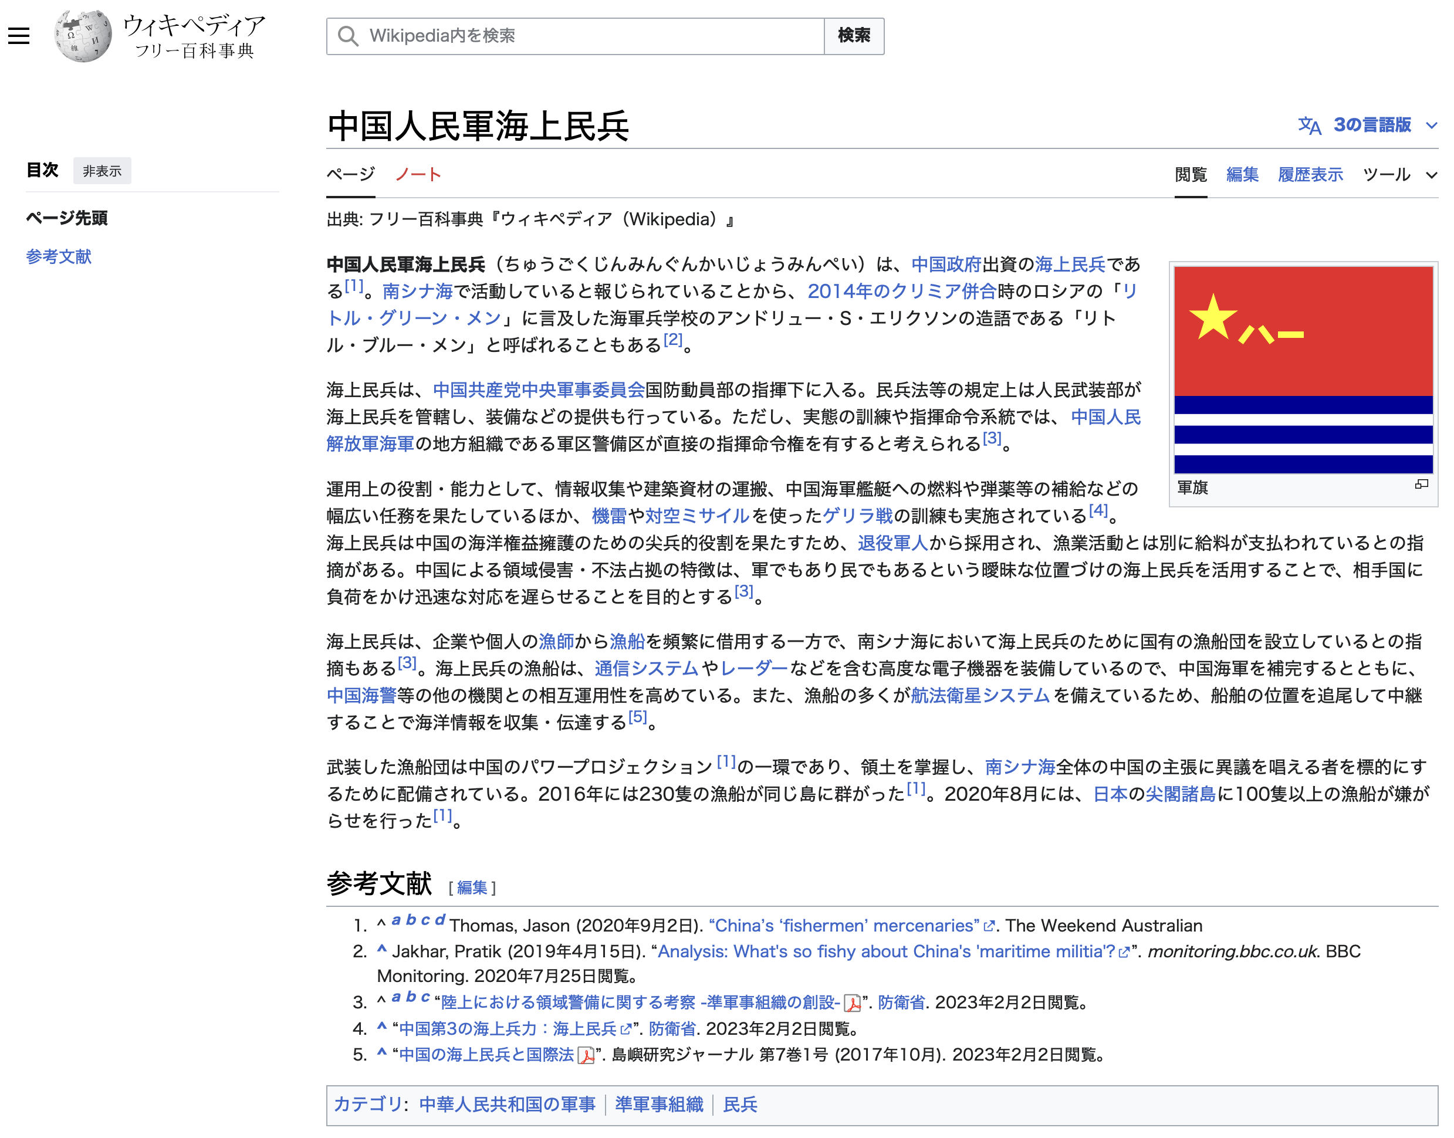Viewport: 1454px width, 1138px height.
Task: Click 防衛省 link in reference 4
Action: pyautogui.click(x=672, y=1029)
